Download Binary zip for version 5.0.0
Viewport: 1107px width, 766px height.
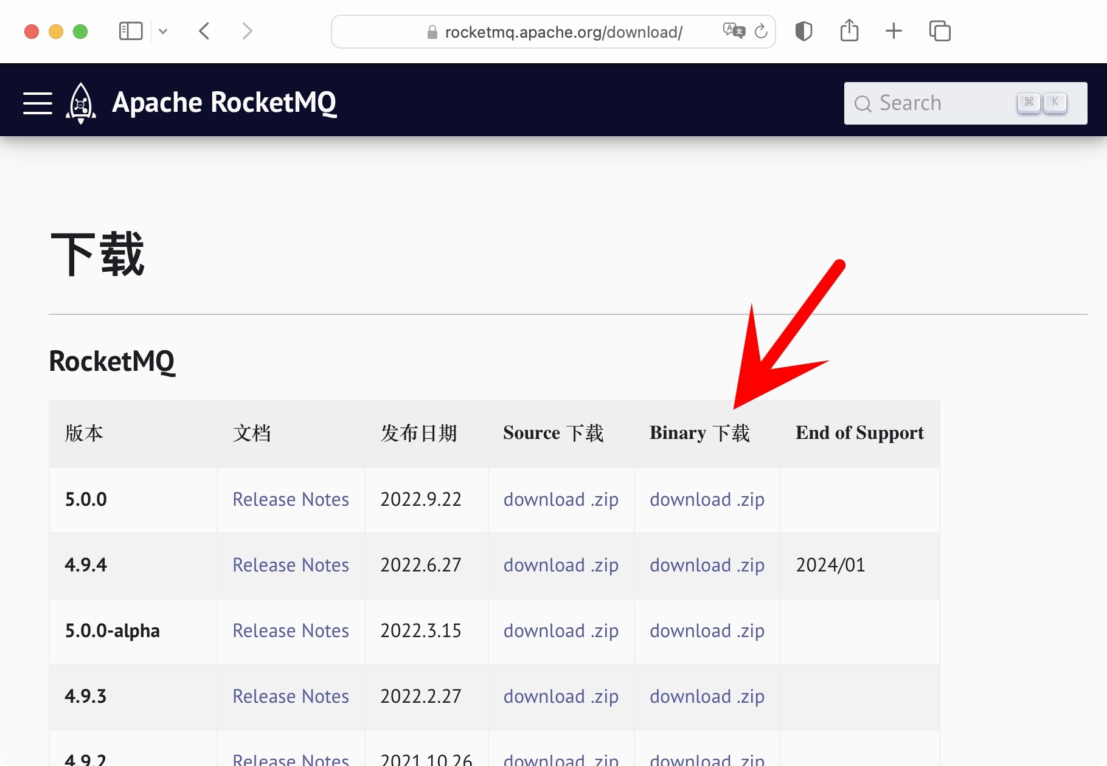[707, 500]
